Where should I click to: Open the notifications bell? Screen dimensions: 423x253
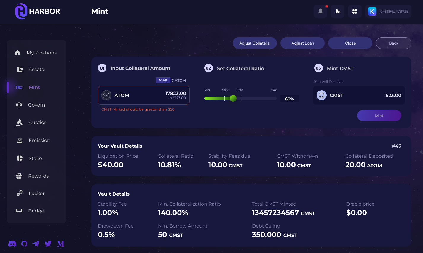tap(320, 11)
